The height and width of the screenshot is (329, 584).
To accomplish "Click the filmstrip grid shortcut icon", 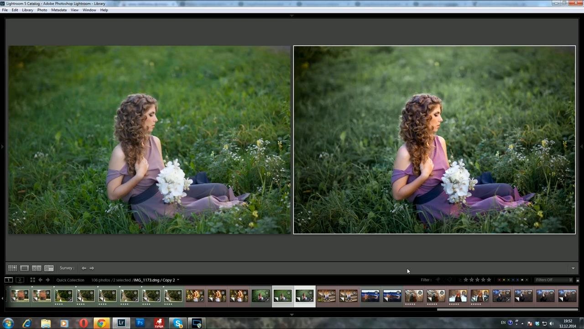I will (32, 280).
